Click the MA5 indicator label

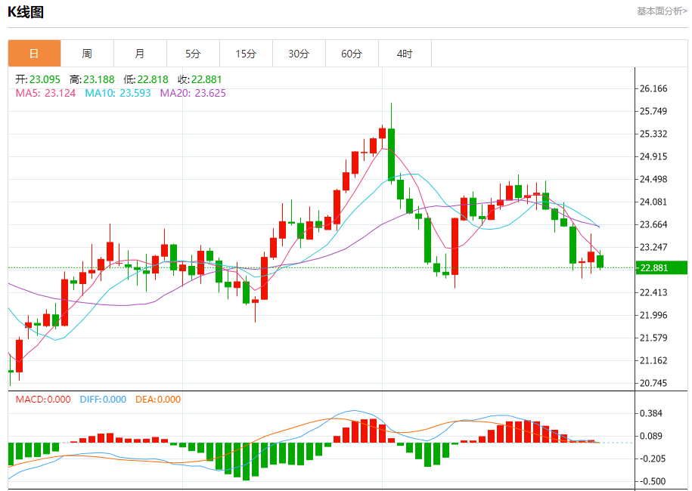click(x=45, y=93)
